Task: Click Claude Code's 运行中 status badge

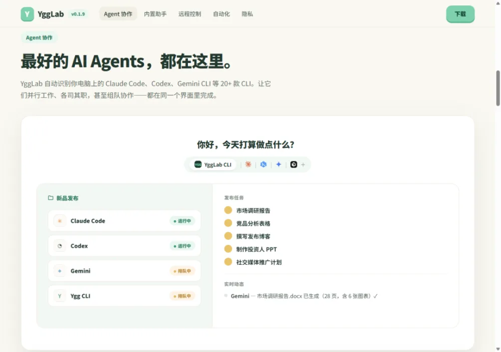Action: click(182, 221)
